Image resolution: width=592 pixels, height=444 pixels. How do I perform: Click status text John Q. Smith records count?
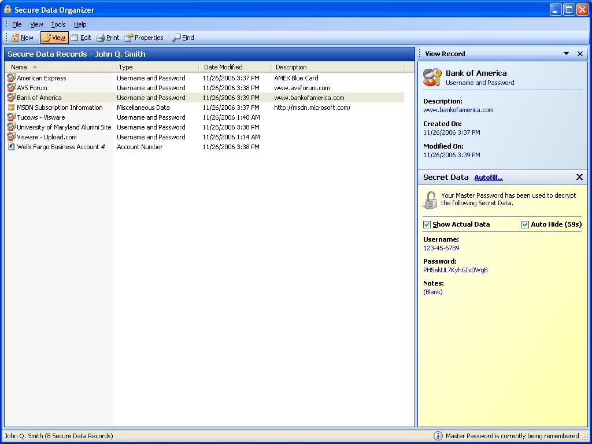(x=59, y=436)
